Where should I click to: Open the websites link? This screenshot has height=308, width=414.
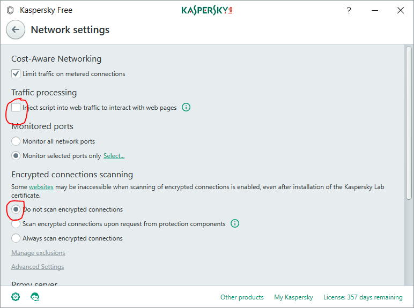[x=41, y=187]
